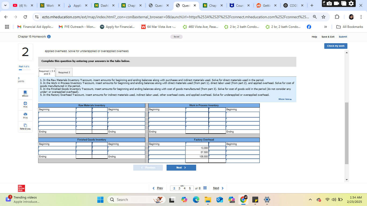The image size is (367, 206).
Task: Open the question grid navigator icon
Action: [205, 188]
